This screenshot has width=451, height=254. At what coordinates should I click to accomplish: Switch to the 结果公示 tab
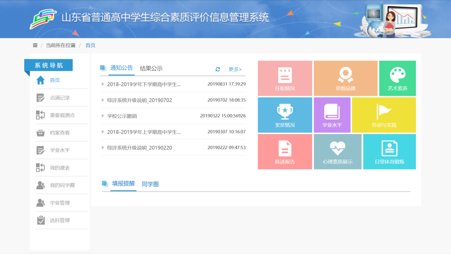(151, 69)
